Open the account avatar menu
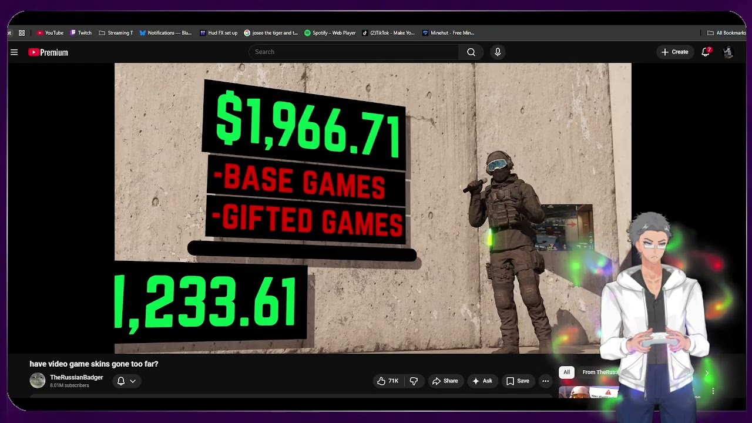Screen dimensions: 752x423 pyautogui.click(x=728, y=52)
